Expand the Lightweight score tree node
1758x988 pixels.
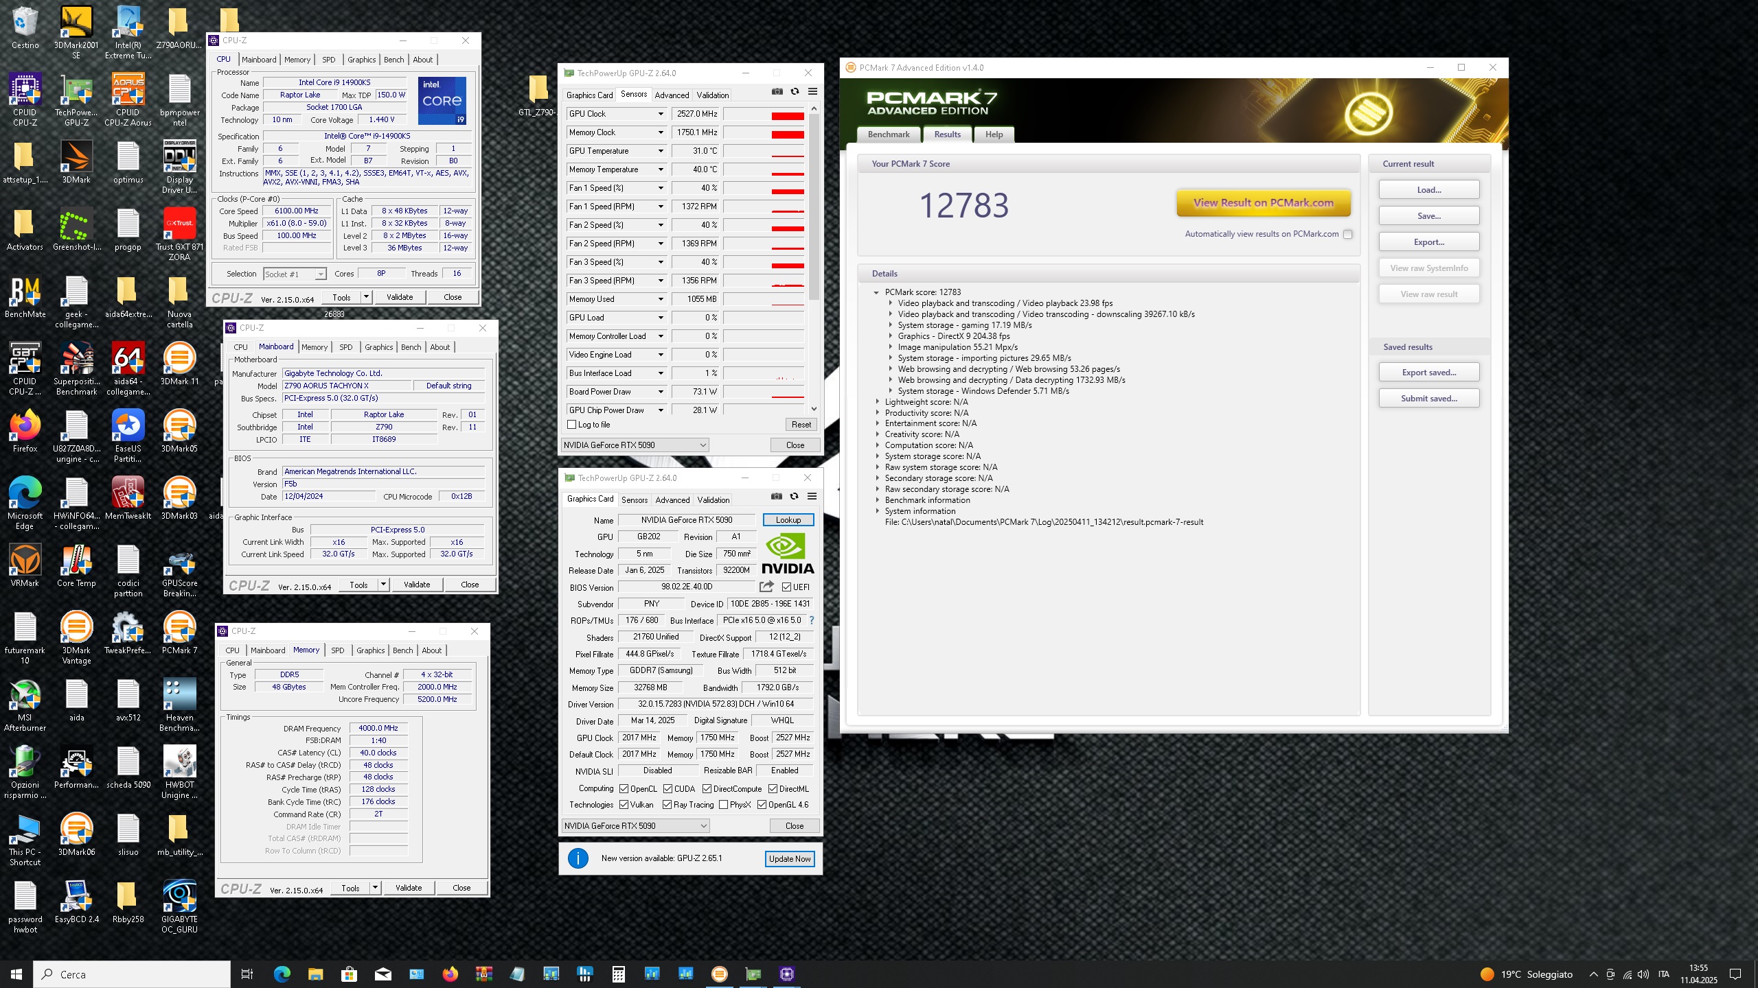pos(877,402)
